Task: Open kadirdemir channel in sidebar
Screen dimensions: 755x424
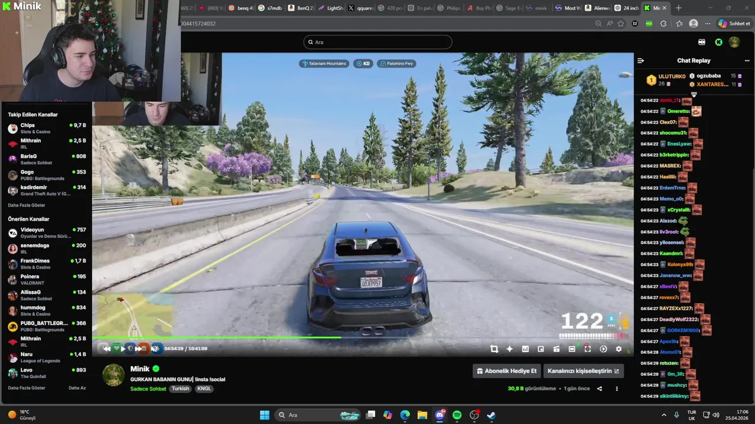Action: tap(47, 190)
